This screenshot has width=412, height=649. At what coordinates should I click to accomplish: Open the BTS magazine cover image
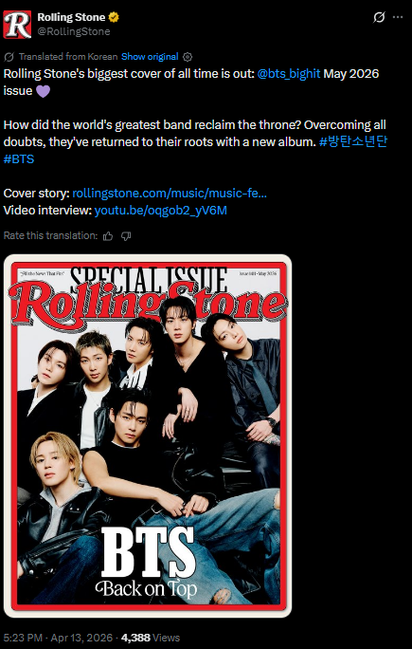click(x=148, y=436)
